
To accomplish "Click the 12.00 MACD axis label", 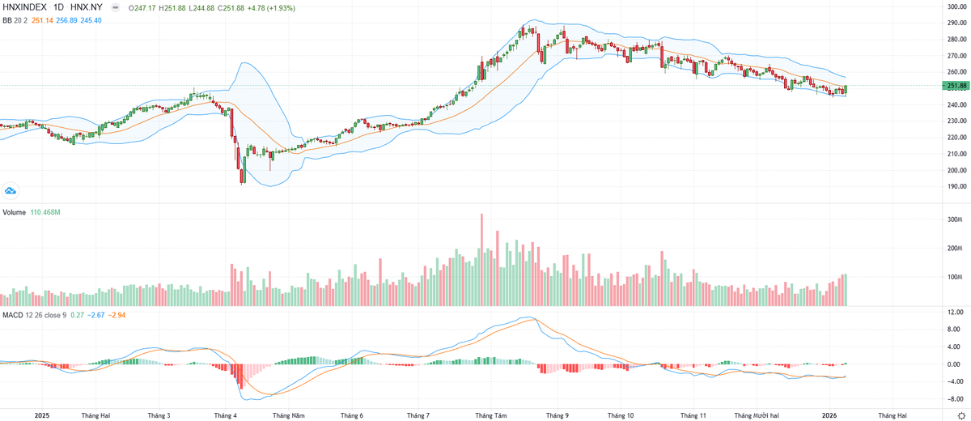I will pyautogui.click(x=954, y=313).
